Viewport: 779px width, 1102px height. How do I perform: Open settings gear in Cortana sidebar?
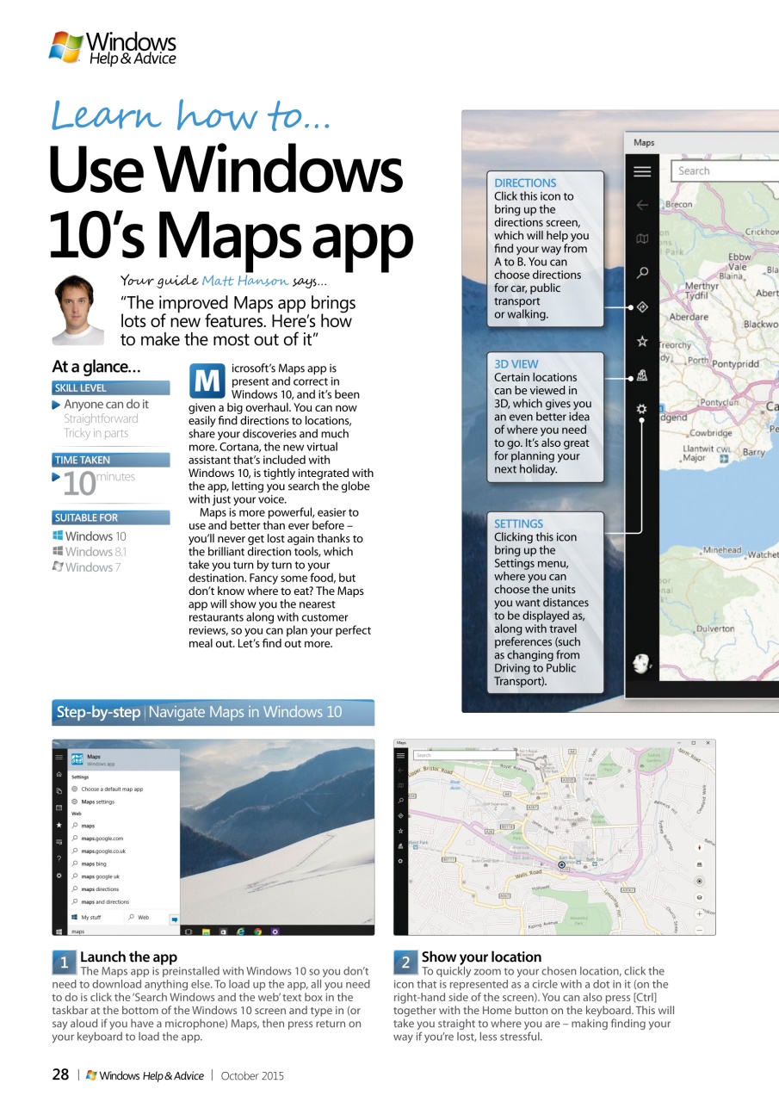[x=59, y=876]
